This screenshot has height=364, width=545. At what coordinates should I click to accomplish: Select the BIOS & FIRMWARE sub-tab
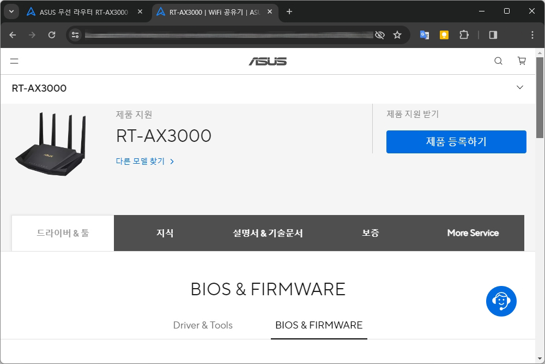319,325
